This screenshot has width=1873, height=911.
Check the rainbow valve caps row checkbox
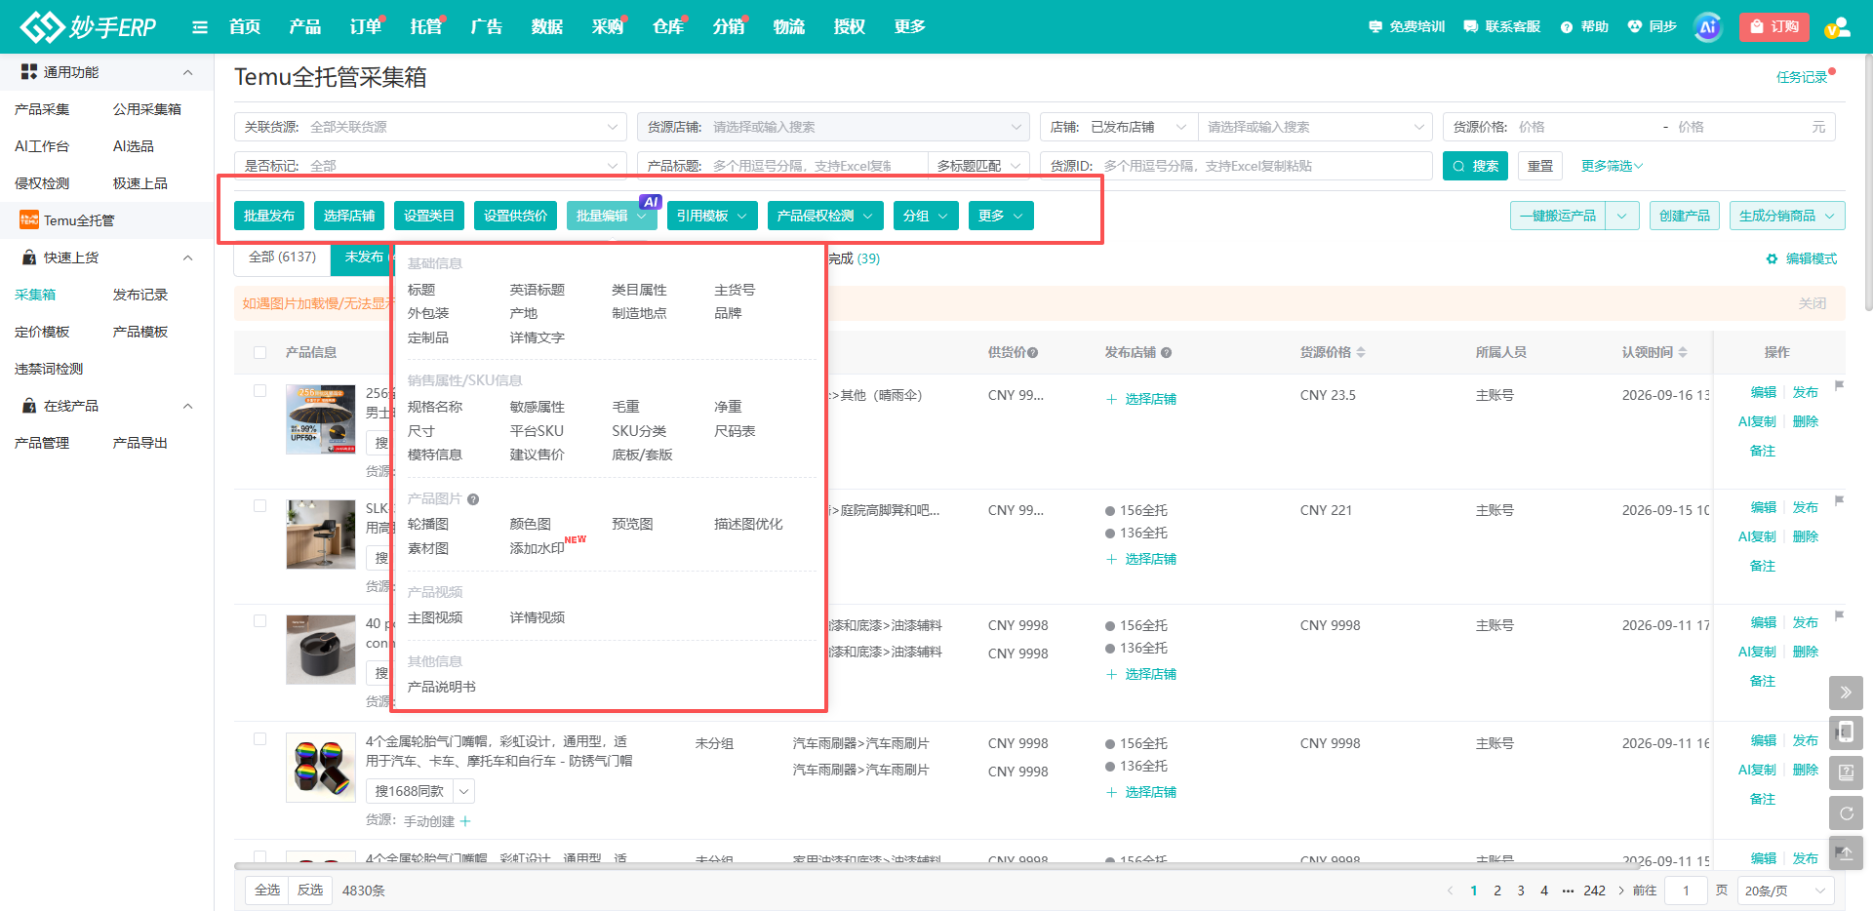tap(259, 739)
